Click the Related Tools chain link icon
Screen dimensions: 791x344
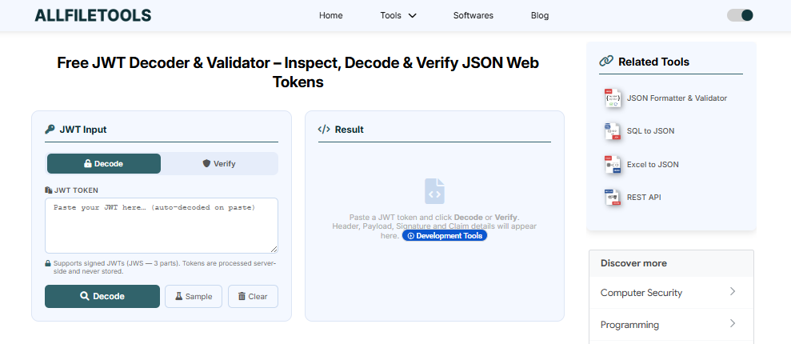click(606, 62)
